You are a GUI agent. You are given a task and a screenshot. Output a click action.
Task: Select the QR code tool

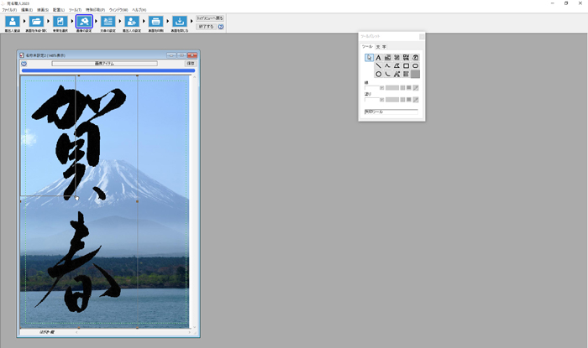(406, 57)
